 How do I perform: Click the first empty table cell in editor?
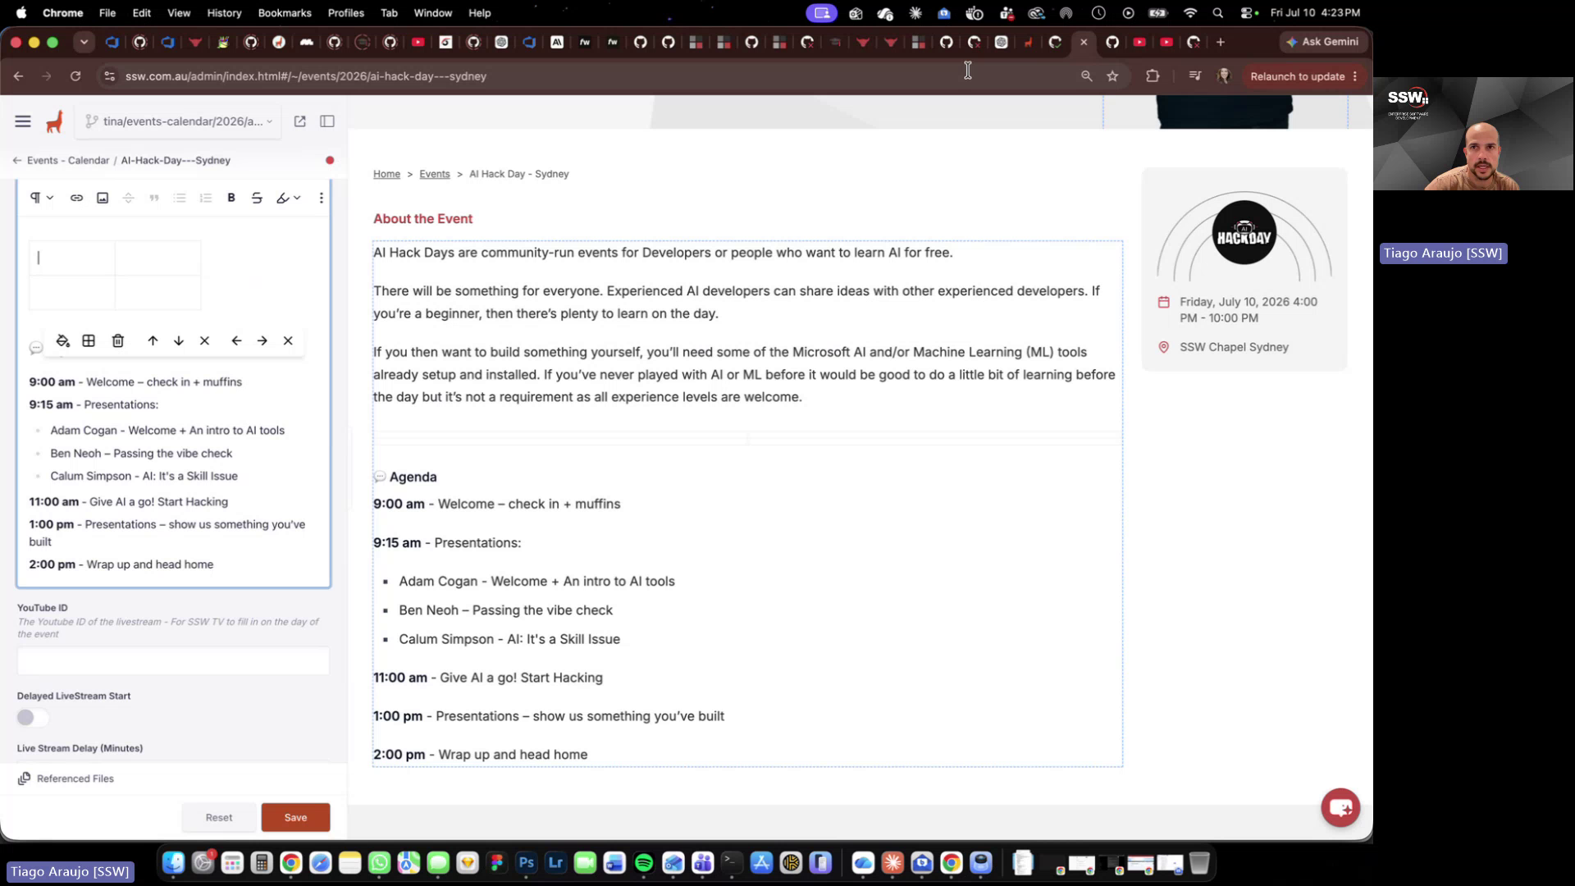(x=72, y=258)
